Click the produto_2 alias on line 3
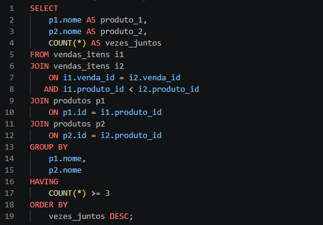This screenshot has height=225, width=323. click(x=122, y=32)
